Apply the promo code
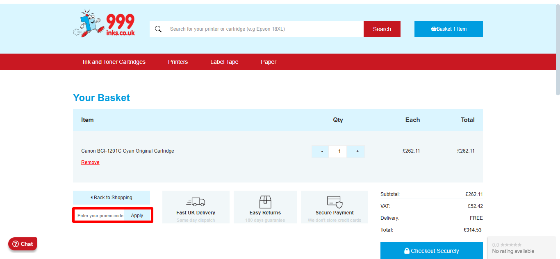 click(137, 216)
